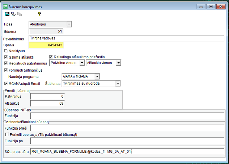
Task: Click the SQL procedūra input field
Action: pos(127,152)
